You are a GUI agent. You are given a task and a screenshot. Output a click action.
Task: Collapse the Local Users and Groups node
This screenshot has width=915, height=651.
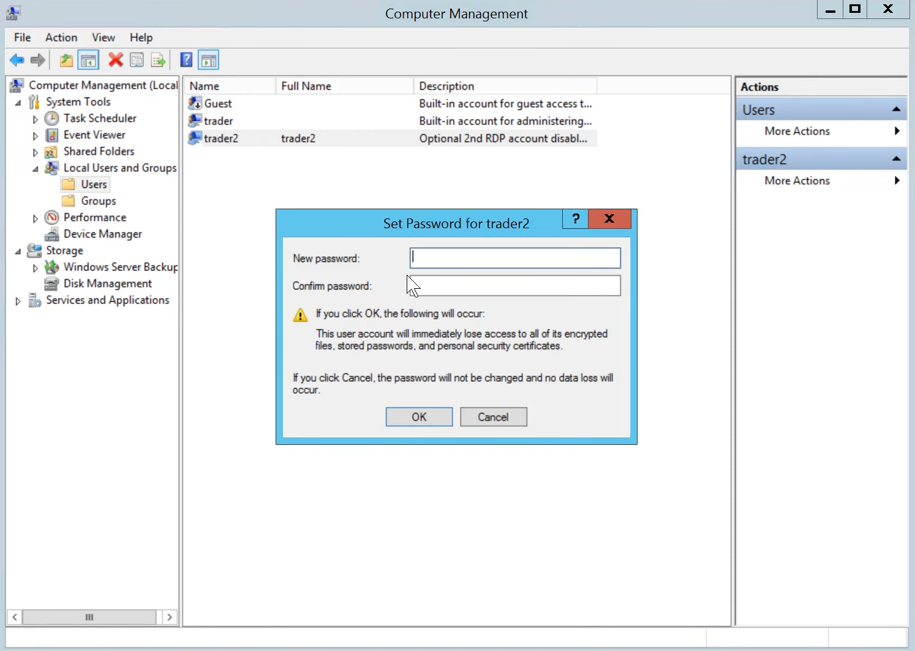click(x=35, y=169)
